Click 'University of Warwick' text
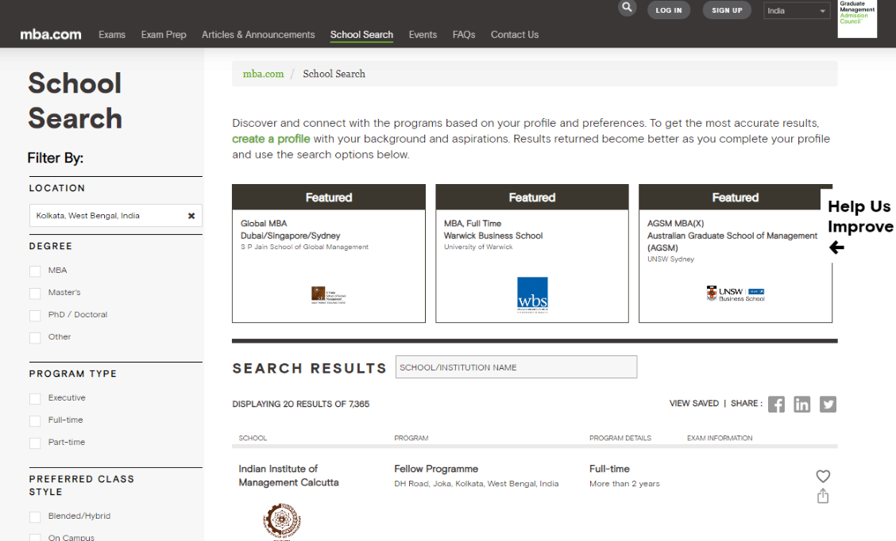The height and width of the screenshot is (541, 896). point(478,247)
